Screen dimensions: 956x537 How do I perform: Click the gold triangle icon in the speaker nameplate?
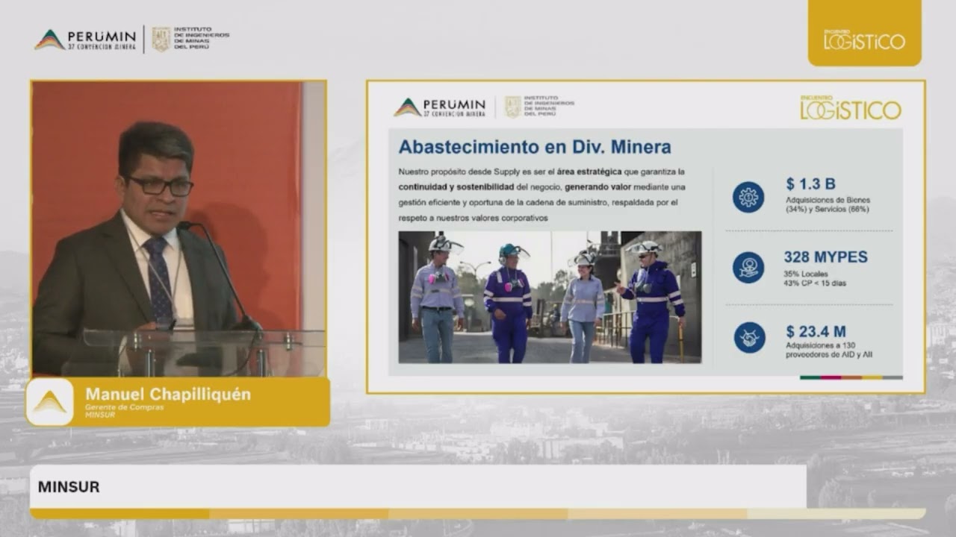coord(49,402)
